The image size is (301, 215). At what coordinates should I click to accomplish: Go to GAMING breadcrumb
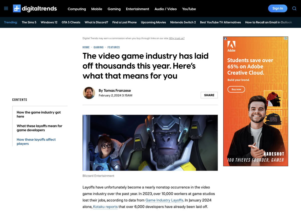(99, 47)
